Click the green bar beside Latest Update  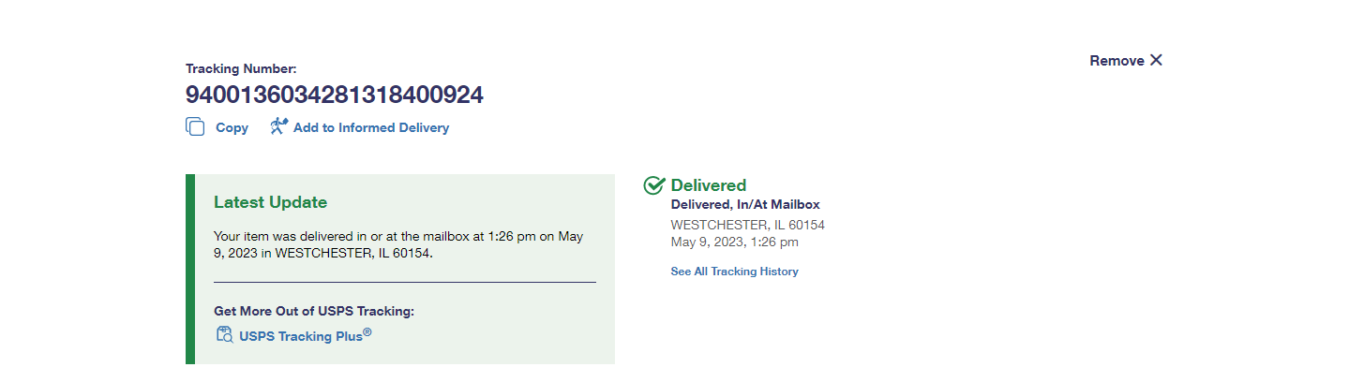(x=190, y=269)
